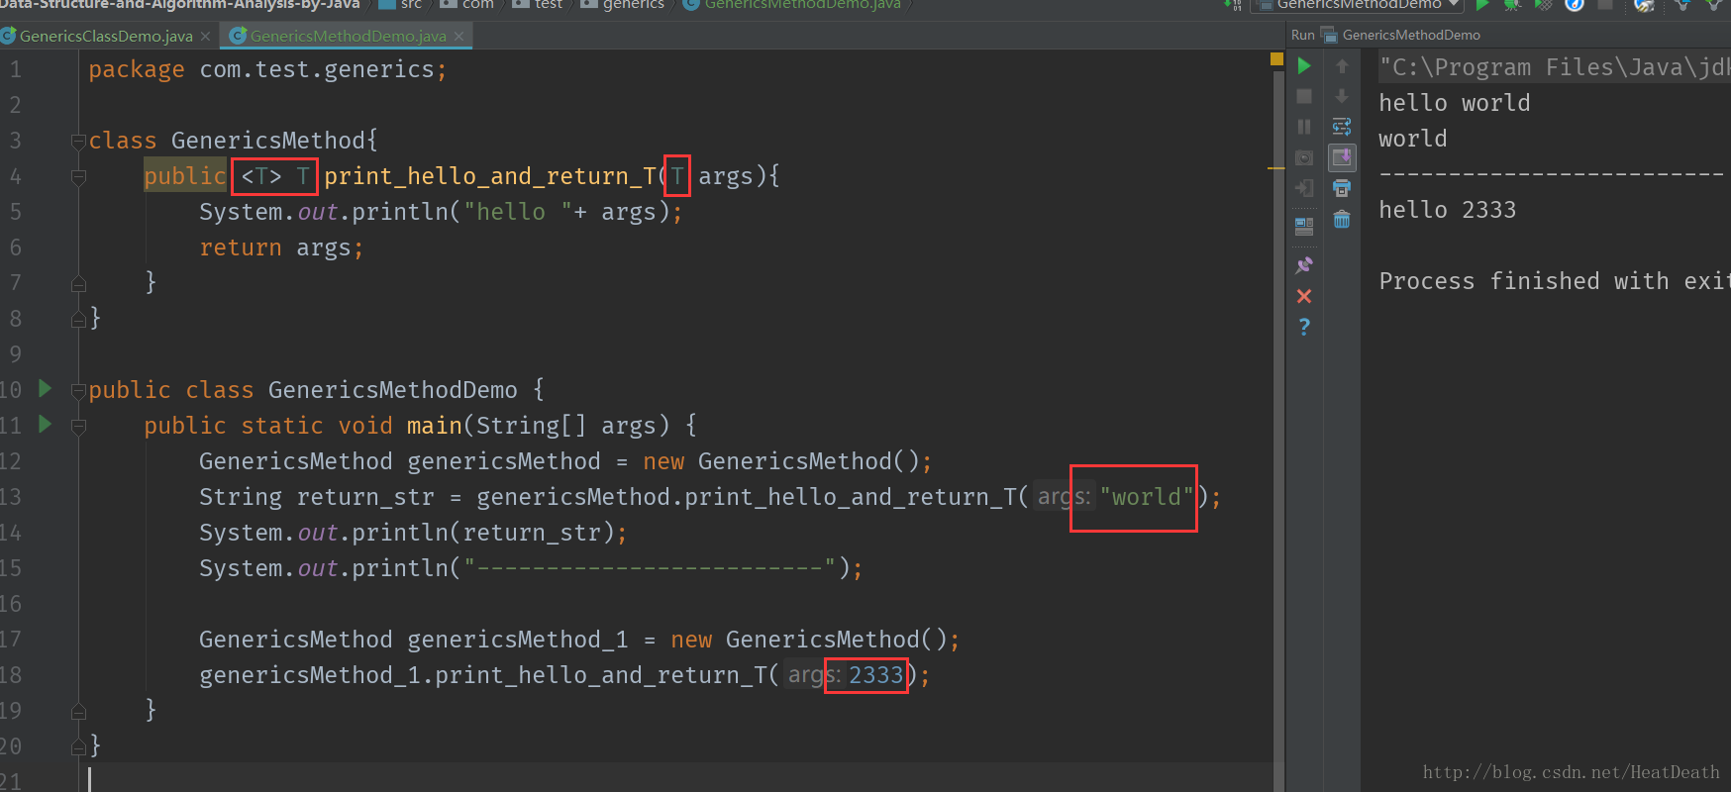Collapse print_hello_and_return_T fold on line 4
1731x792 pixels.
[x=79, y=177]
